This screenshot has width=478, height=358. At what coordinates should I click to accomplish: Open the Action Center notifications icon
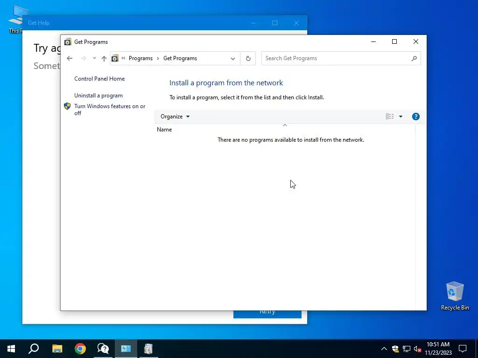click(x=463, y=349)
